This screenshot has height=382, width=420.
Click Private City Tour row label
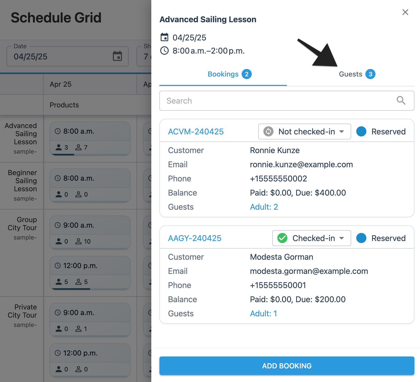23,311
